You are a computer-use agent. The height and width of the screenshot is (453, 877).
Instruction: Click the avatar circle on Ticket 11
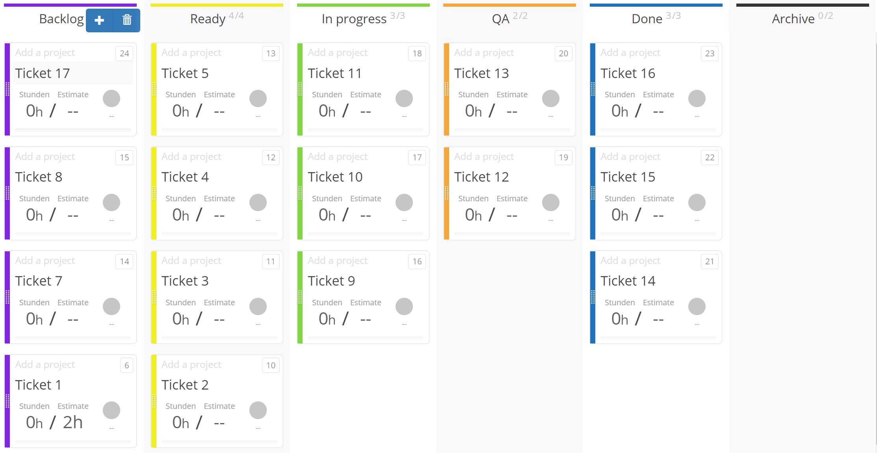point(404,98)
